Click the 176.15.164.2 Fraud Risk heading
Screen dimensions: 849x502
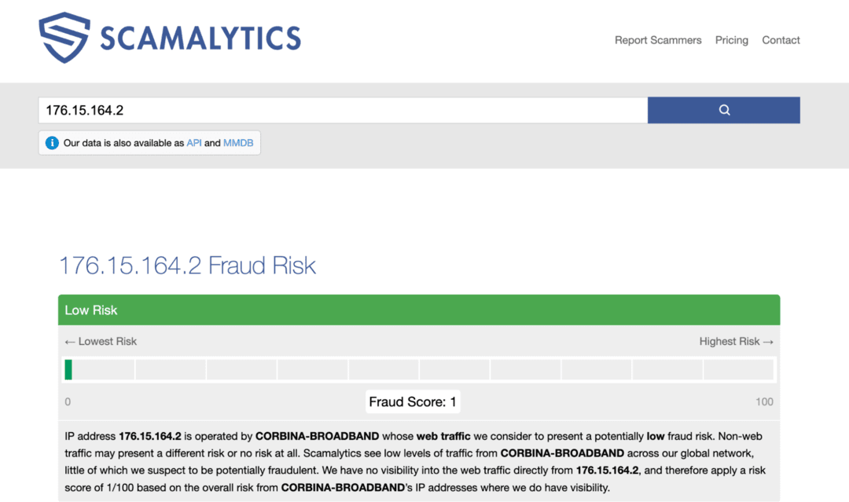187,266
